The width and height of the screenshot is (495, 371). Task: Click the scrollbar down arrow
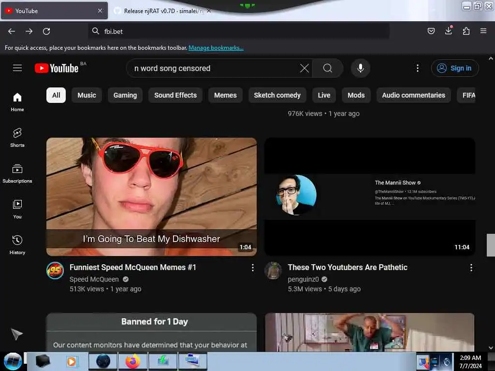(x=491, y=348)
